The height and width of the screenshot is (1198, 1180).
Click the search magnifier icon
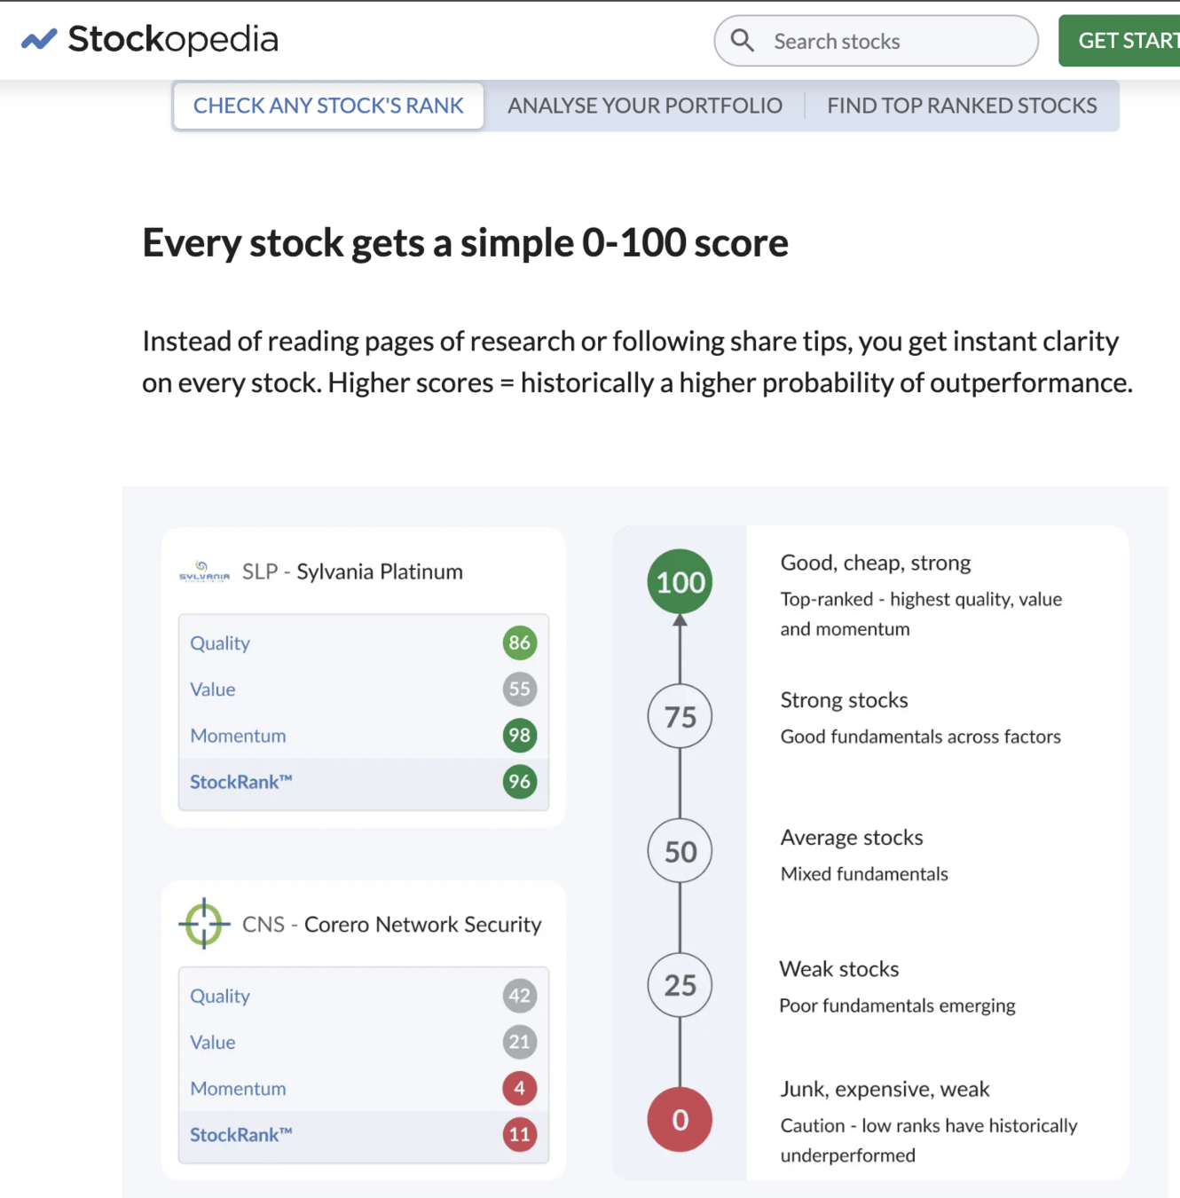coord(743,41)
